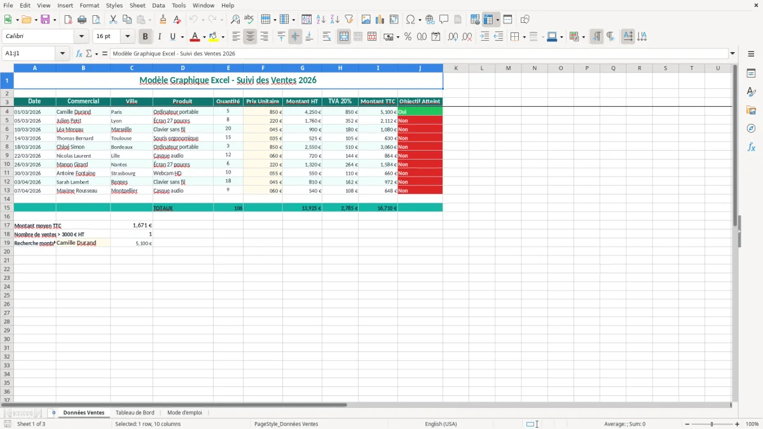
Task: Open the sidebar Navigator deck
Action: click(x=751, y=129)
